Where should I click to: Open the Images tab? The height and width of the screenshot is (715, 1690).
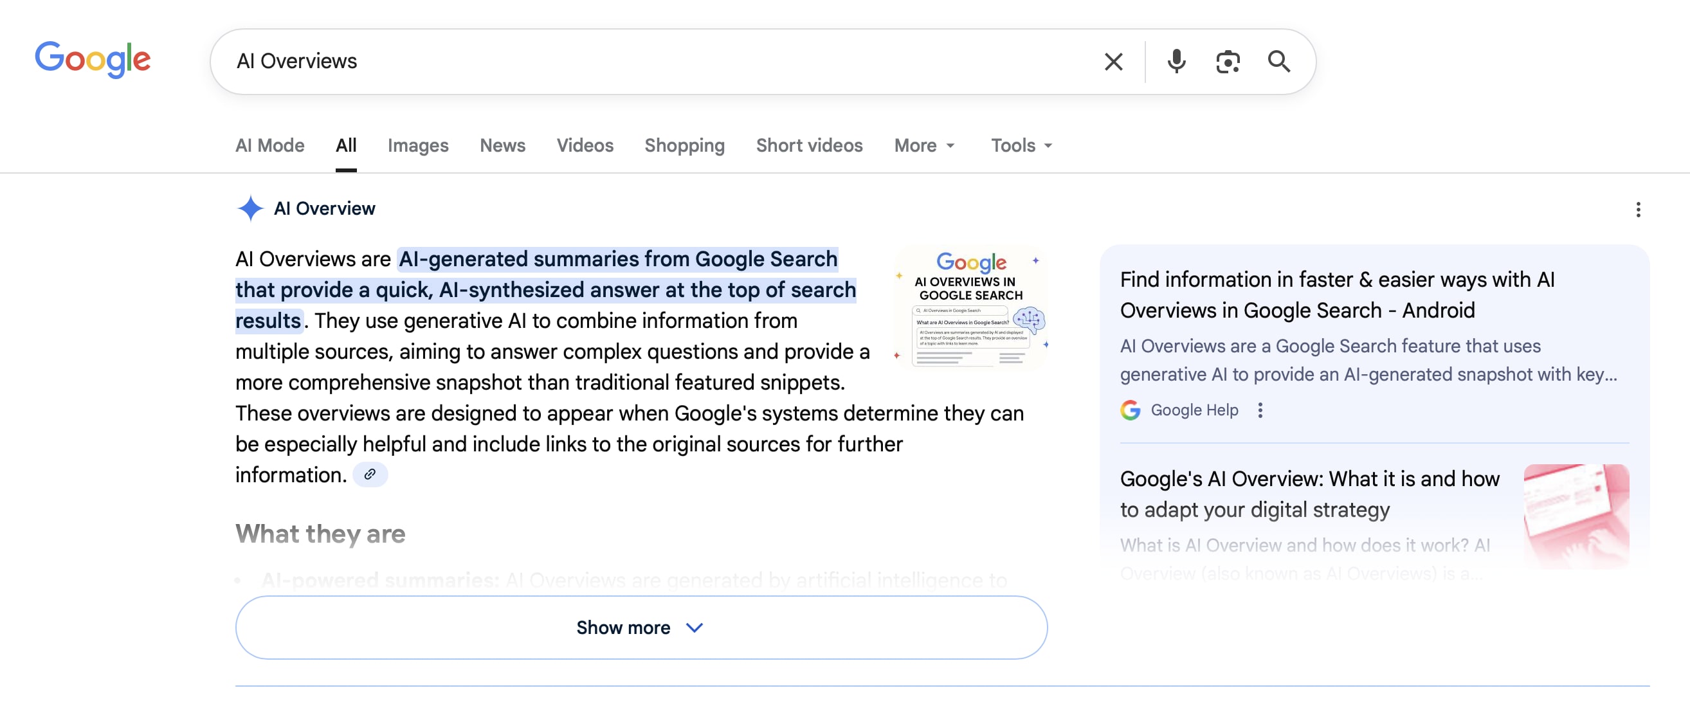[x=418, y=145]
